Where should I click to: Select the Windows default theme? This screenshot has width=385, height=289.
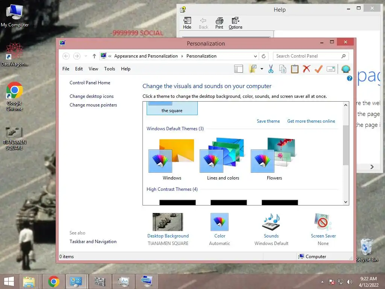click(x=172, y=160)
